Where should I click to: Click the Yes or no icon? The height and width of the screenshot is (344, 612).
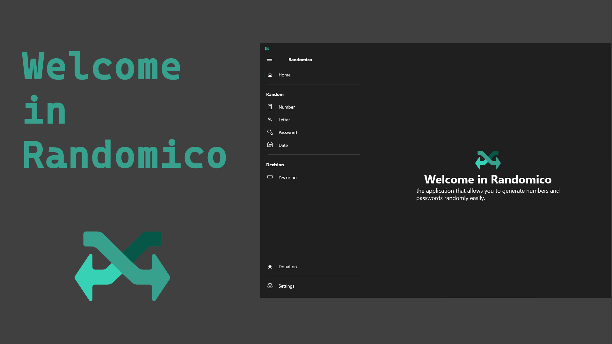(270, 177)
